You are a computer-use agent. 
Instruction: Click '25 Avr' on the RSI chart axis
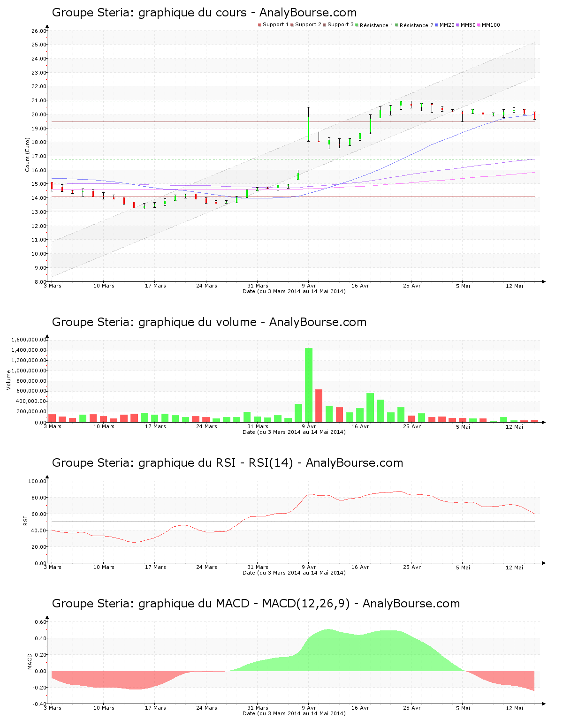(x=412, y=567)
